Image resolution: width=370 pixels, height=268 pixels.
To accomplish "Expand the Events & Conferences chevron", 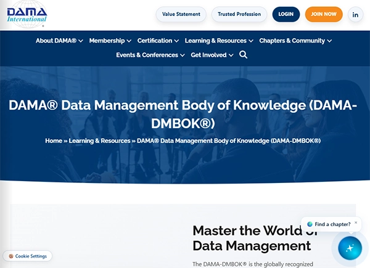I will point(183,55).
